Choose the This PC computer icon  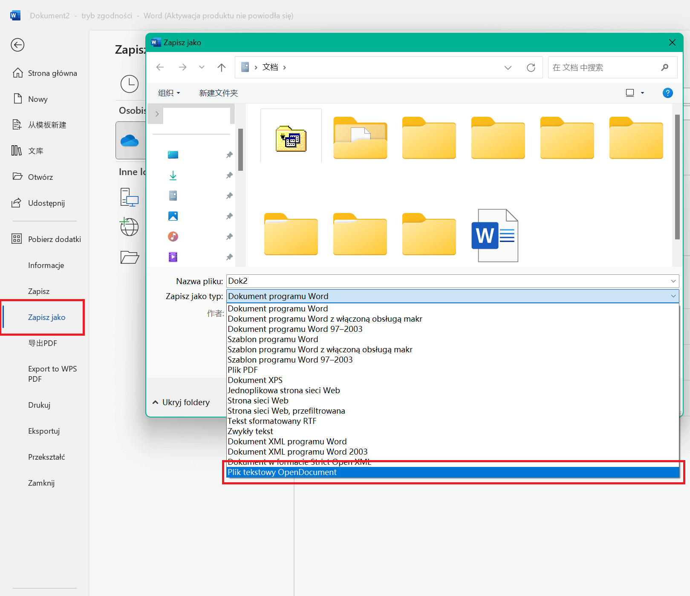(x=130, y=197)
